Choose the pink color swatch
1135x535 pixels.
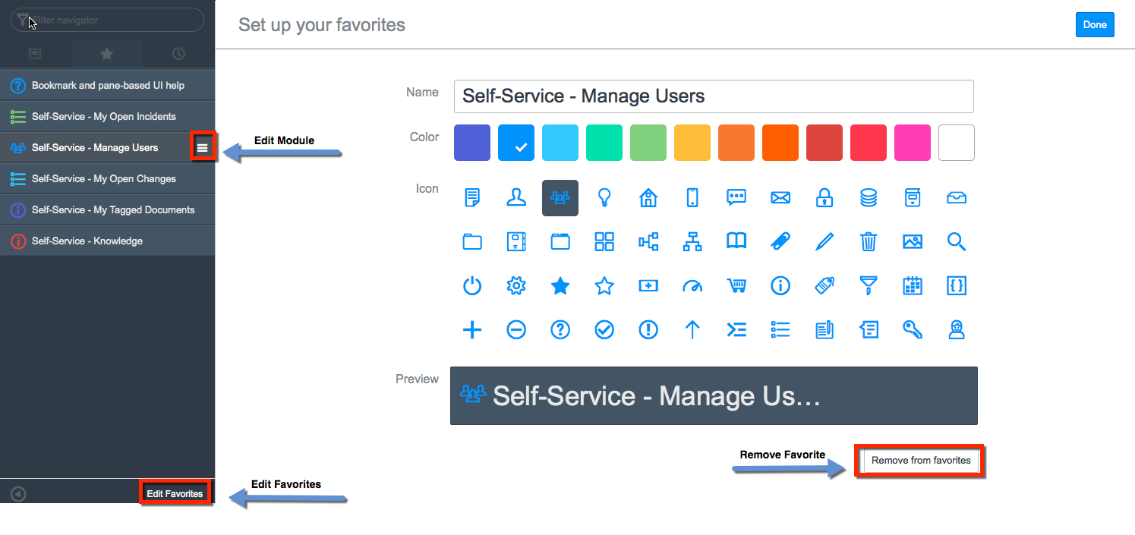[x=913, y=143]
